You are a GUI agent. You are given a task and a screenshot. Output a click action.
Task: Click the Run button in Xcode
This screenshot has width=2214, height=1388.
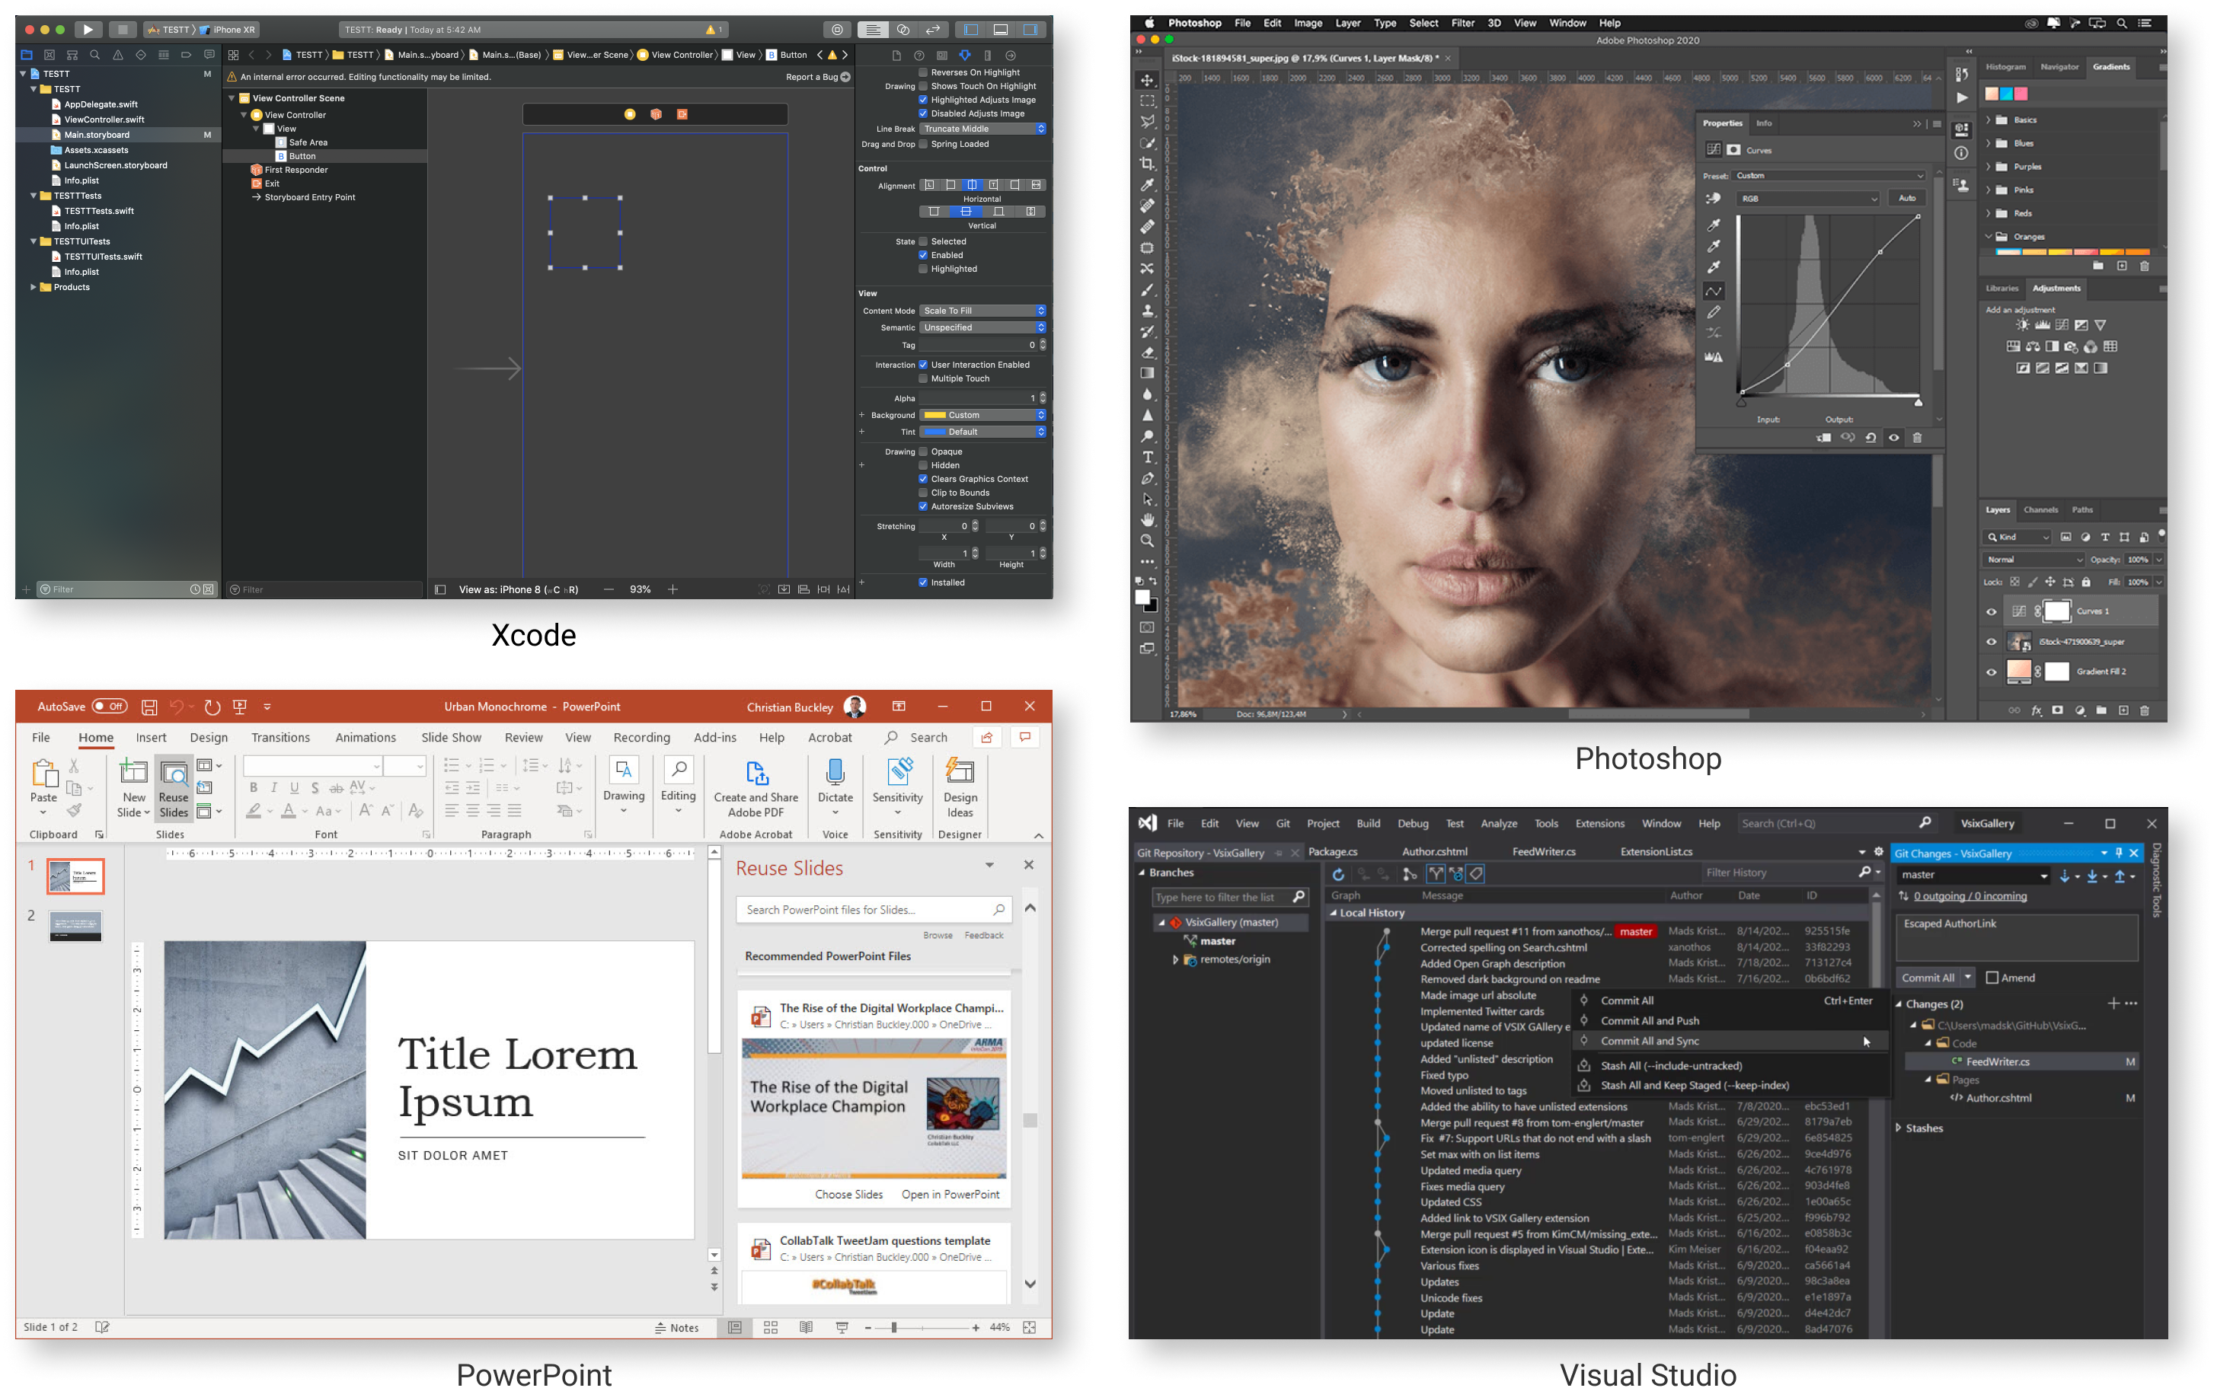pos(88,30)
